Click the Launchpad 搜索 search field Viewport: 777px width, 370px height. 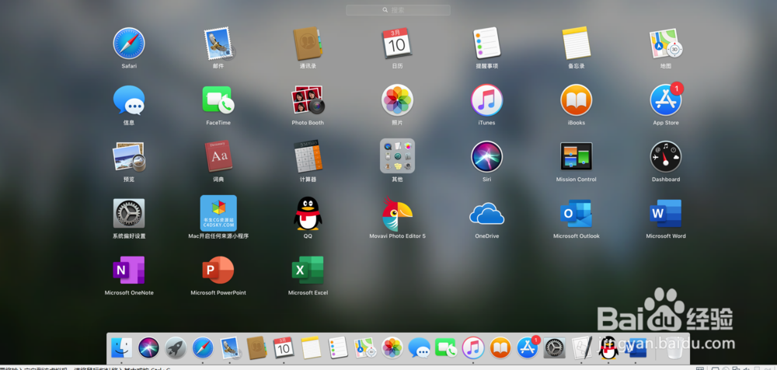click(x=398, y=10)
